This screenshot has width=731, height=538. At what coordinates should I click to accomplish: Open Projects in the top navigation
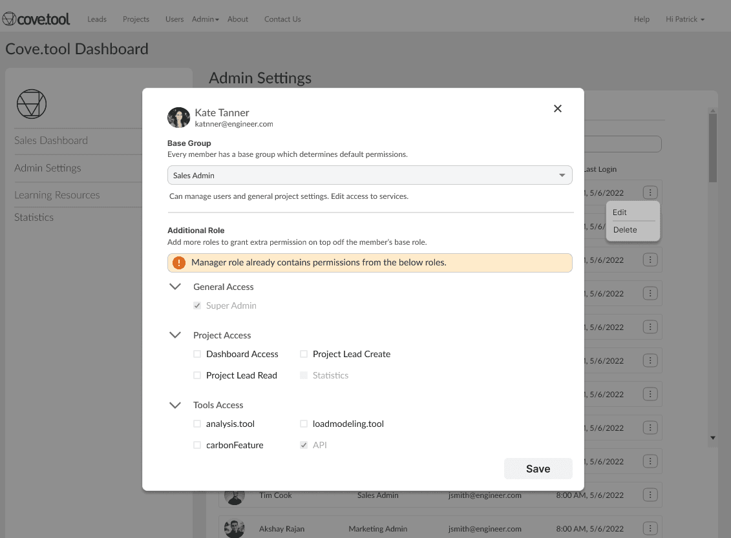[x=136, y=19]
